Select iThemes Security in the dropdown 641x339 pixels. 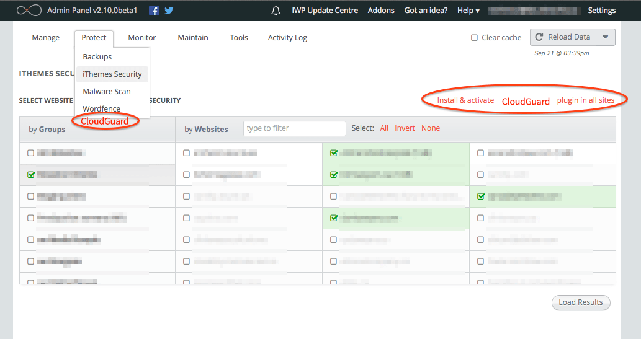112,74
